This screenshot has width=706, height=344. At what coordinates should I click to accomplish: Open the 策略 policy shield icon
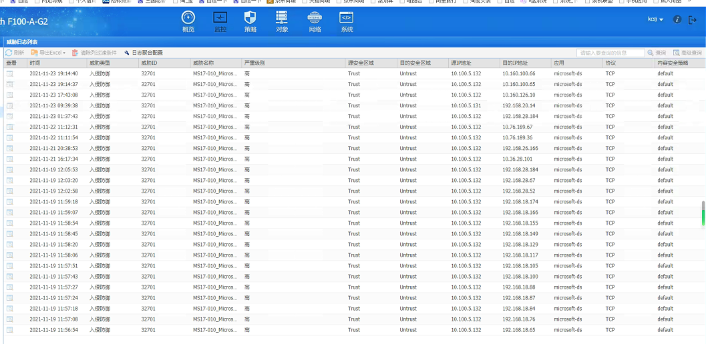pyautogui.click(x=250, y=19)
